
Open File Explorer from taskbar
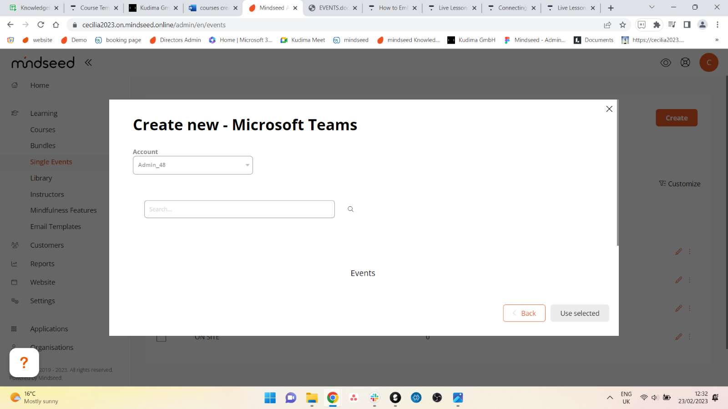pos(312,398)
